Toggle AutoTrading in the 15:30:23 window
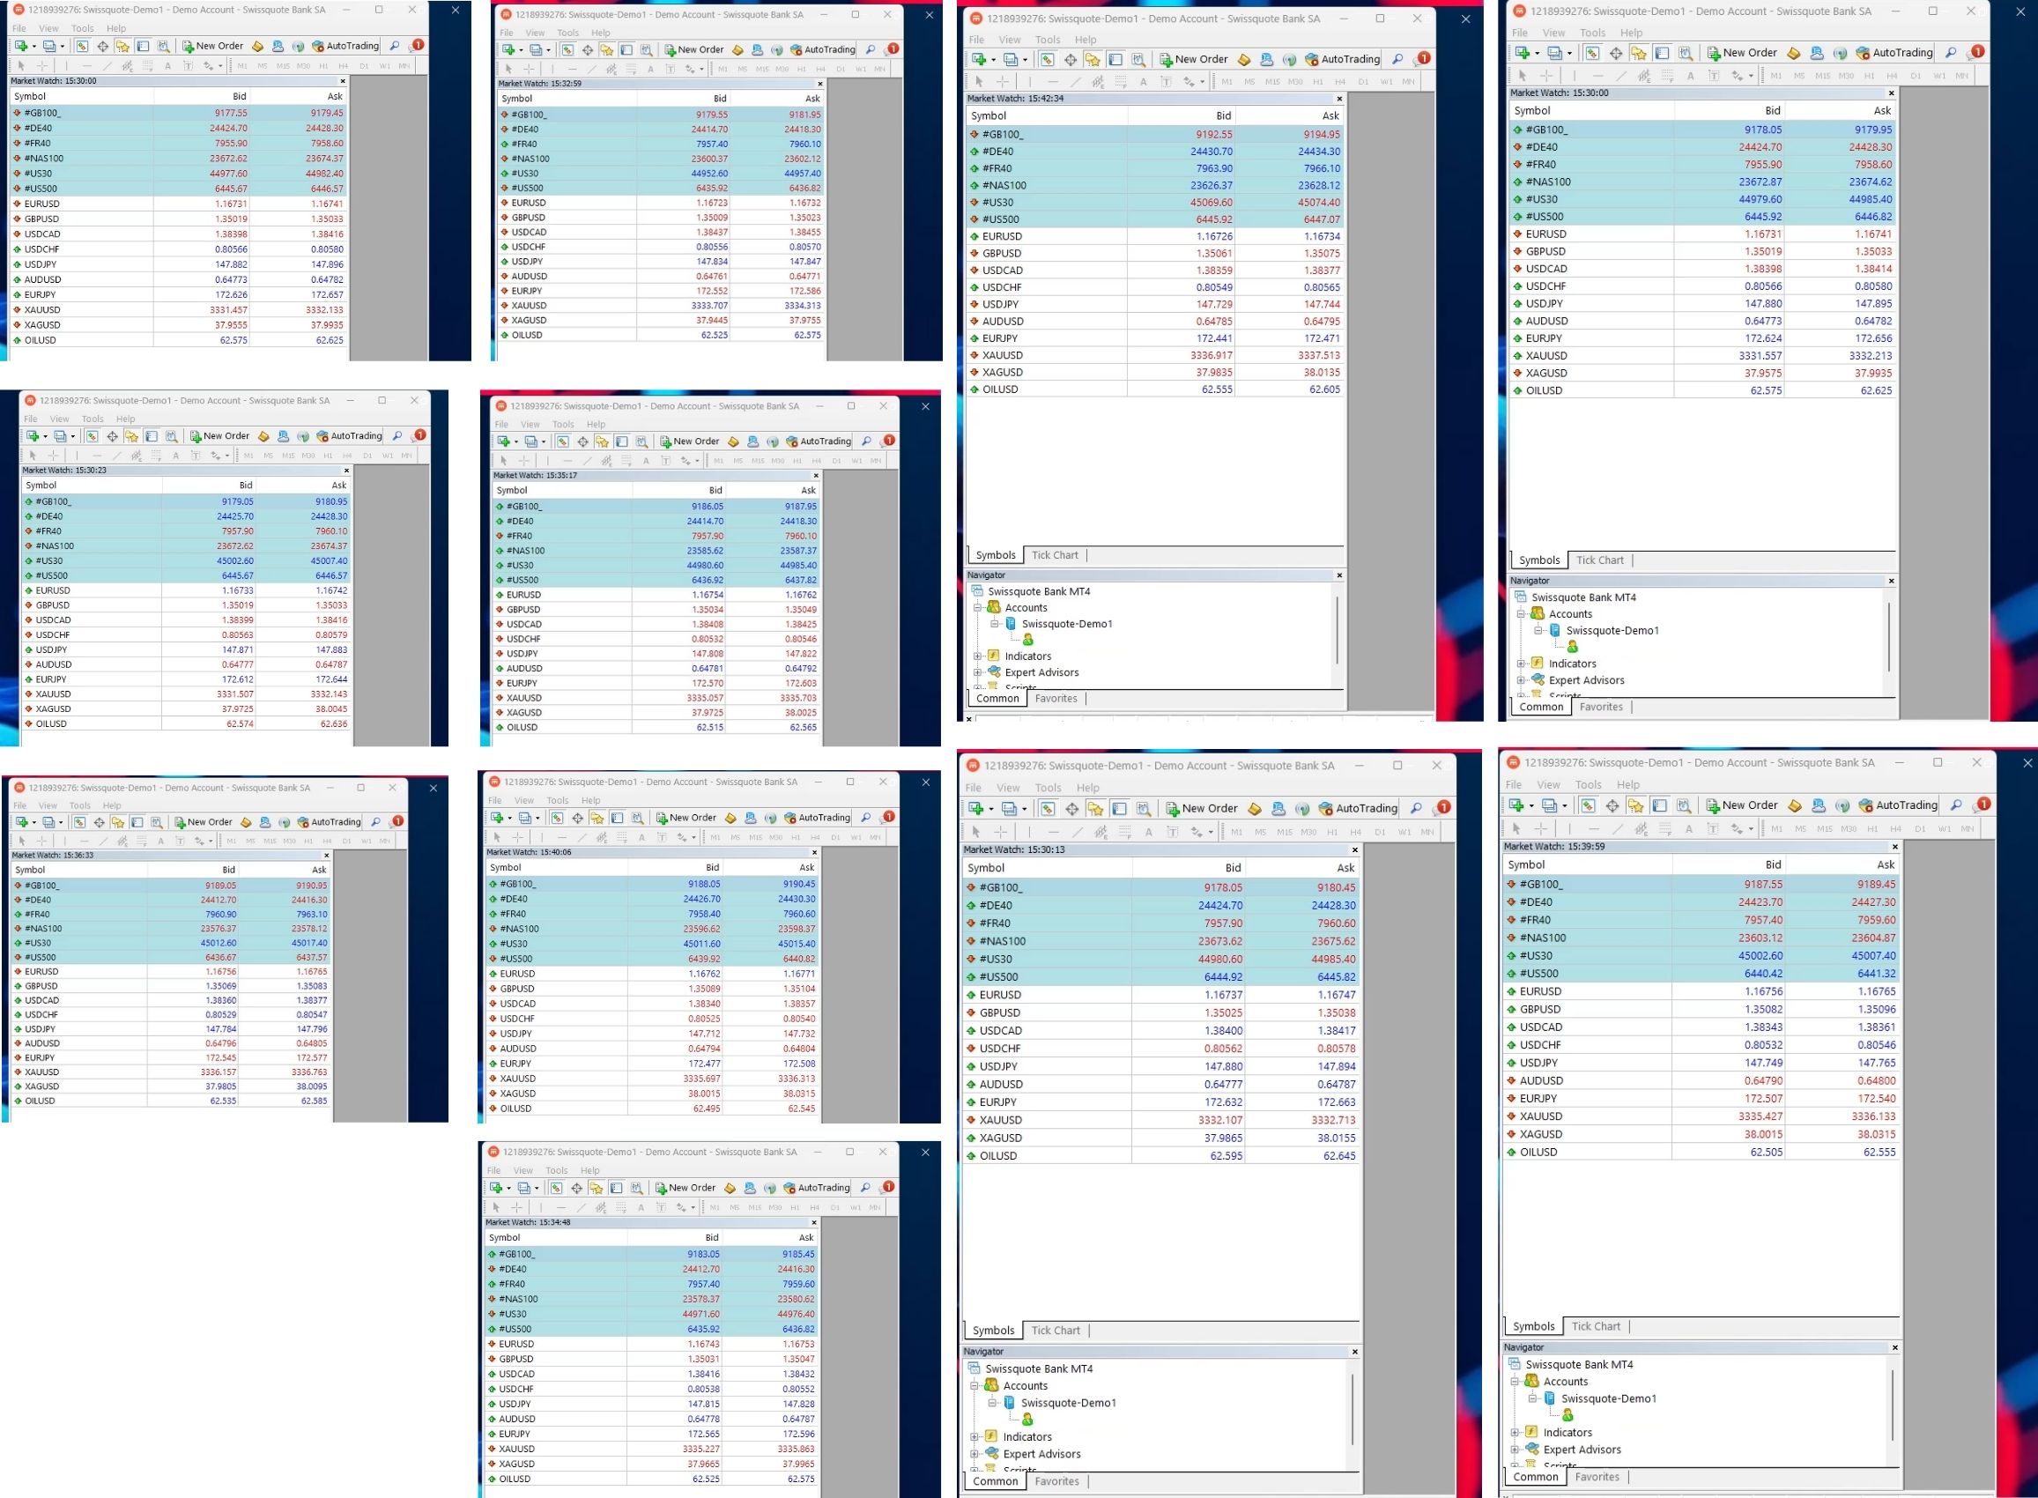 [x=348, y=436]
